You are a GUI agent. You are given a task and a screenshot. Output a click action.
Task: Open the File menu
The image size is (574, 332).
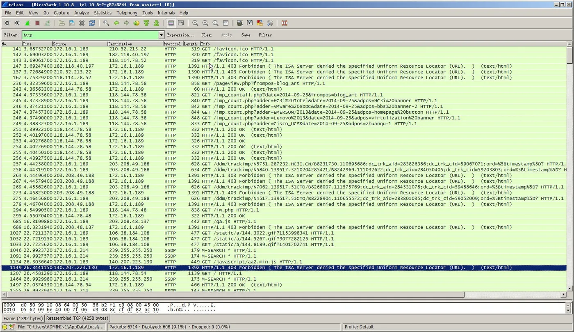click(8, 13)
